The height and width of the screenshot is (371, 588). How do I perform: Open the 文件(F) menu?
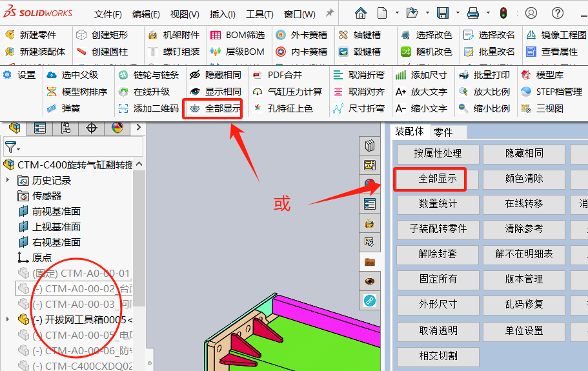[x=108, y=14]
